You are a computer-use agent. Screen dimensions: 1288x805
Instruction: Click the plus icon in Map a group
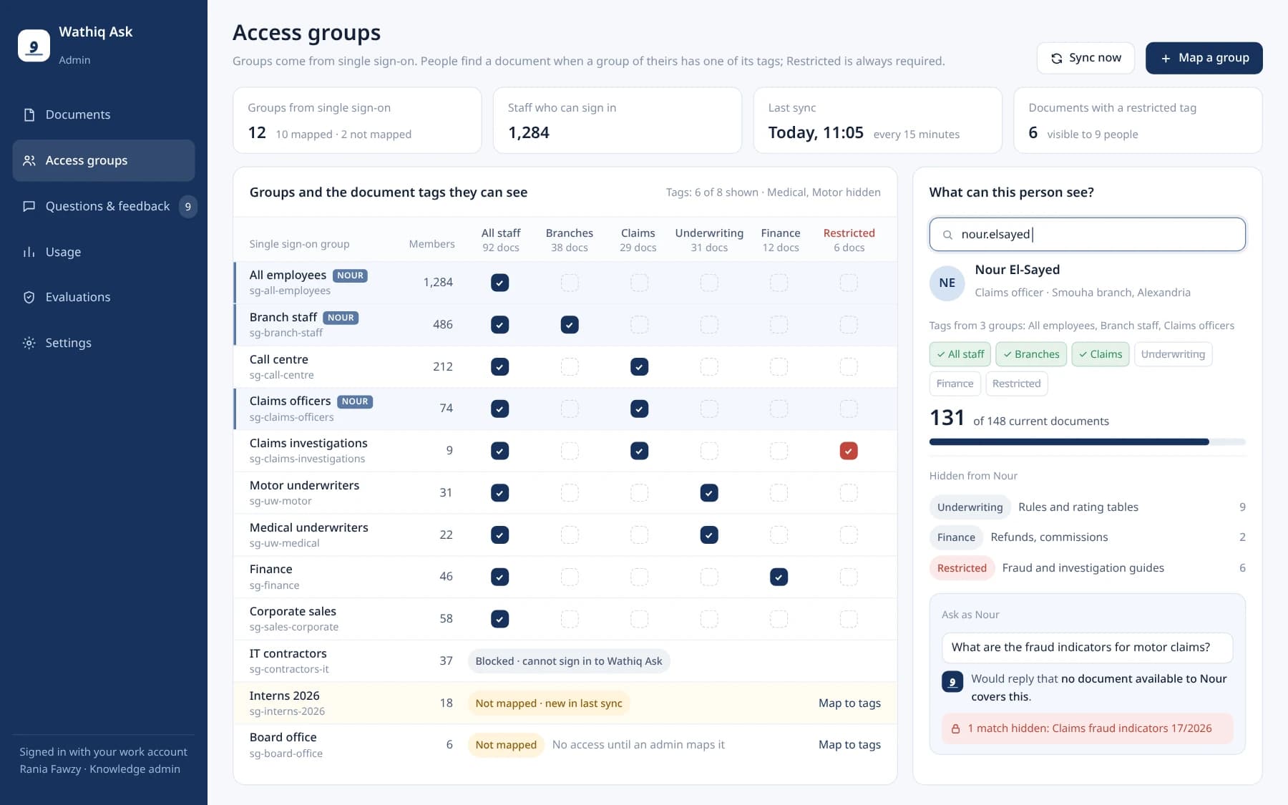(1166, 58)
